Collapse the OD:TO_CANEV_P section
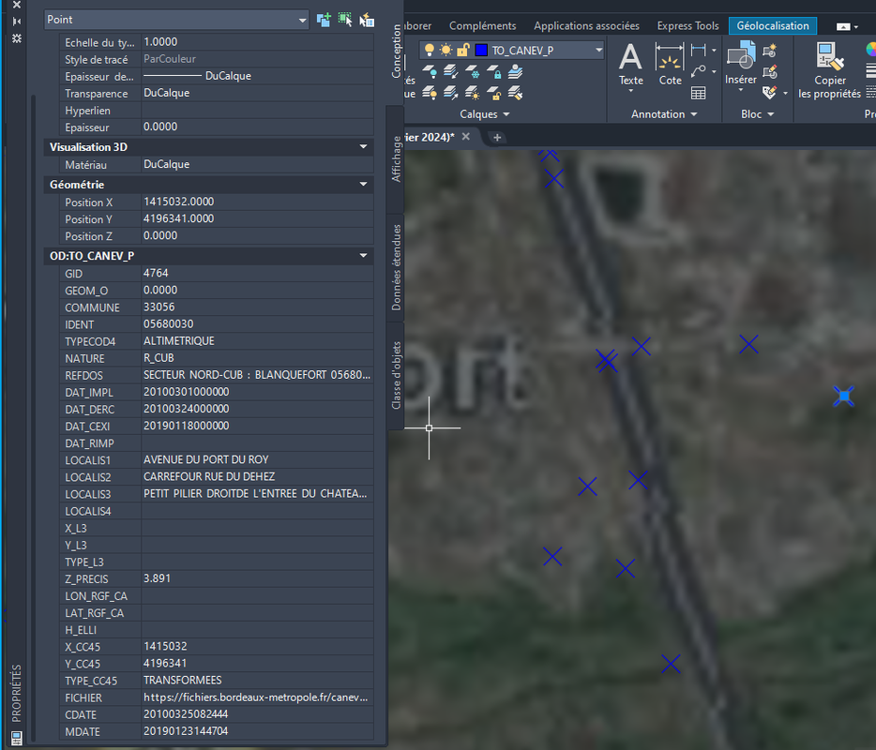The image size is (876, 750). click(363, 256)
